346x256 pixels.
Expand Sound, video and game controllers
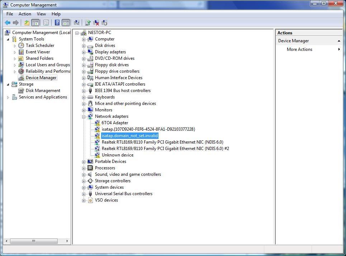84,174
